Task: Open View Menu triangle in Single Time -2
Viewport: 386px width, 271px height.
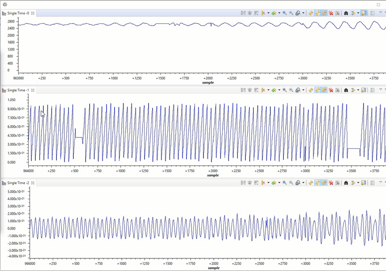Action: coord(381,182)
